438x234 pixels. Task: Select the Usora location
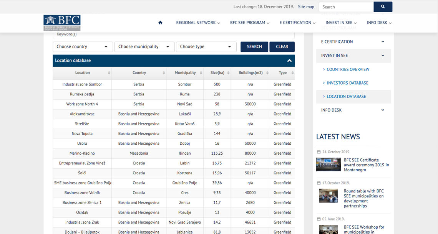(x=82, y=144)
